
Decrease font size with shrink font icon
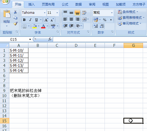[x=52, y=20]
